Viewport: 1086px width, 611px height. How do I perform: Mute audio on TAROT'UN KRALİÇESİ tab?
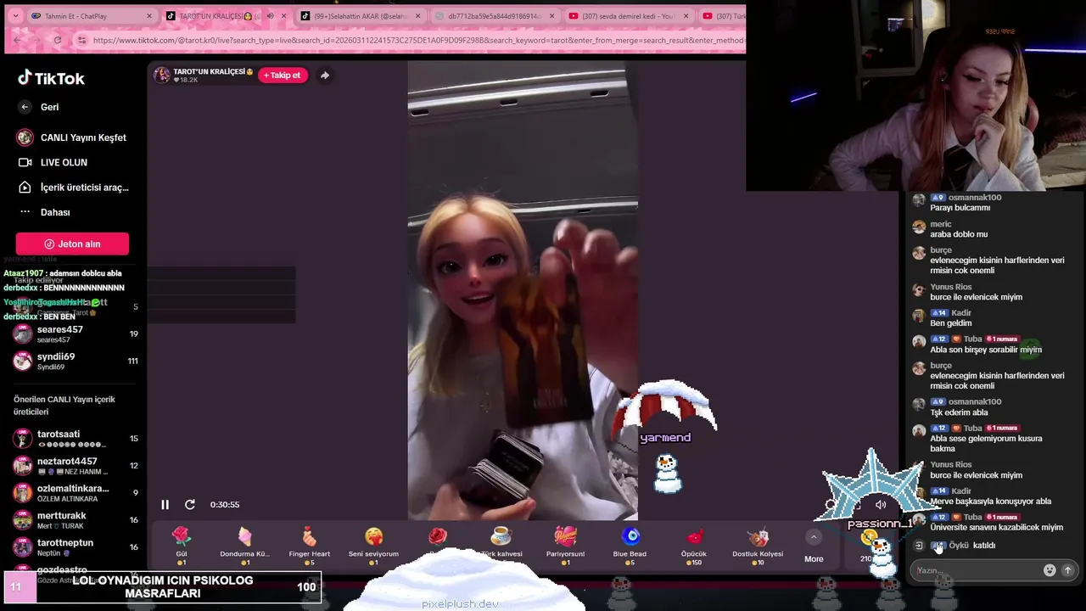pos(271,16)
